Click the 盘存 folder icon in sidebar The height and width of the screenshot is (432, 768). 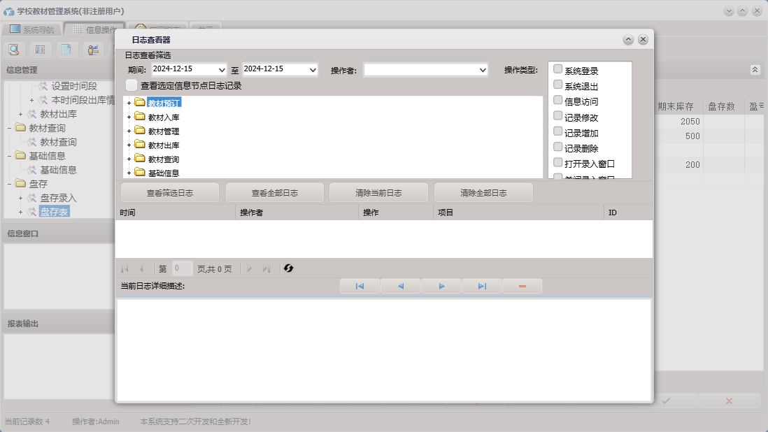tap(20, 183)
